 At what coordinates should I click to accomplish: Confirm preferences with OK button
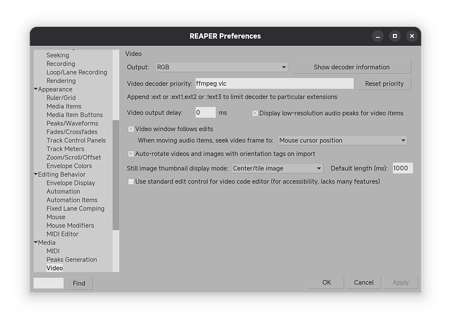click(326, 283)
